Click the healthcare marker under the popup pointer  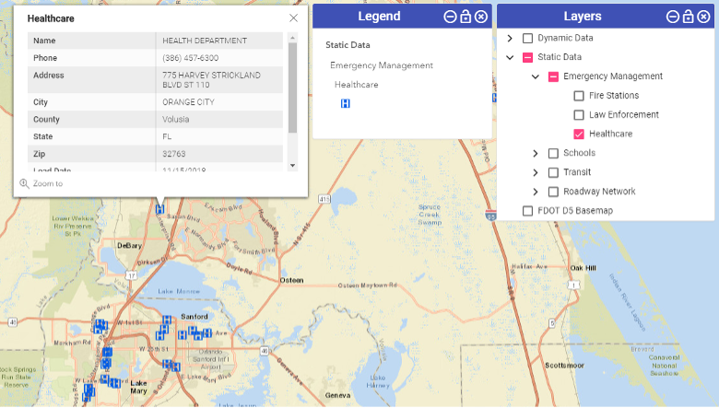tap(160, 210)
